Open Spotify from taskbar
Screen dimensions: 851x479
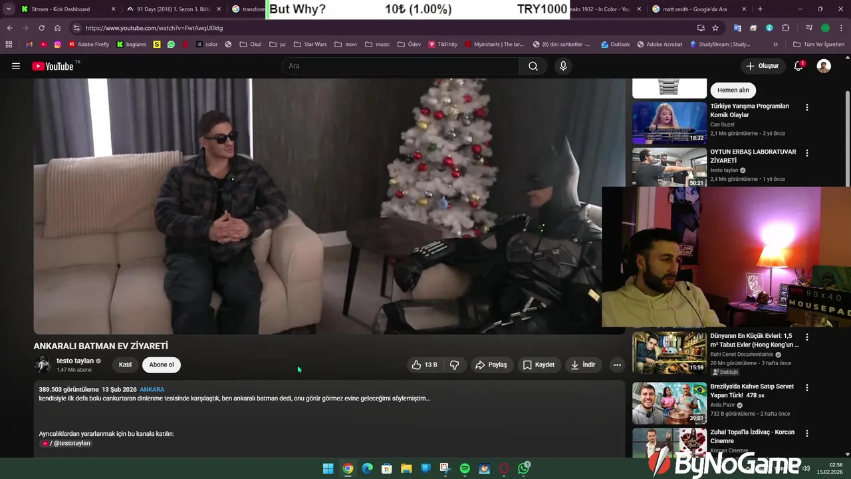[465, 468]
